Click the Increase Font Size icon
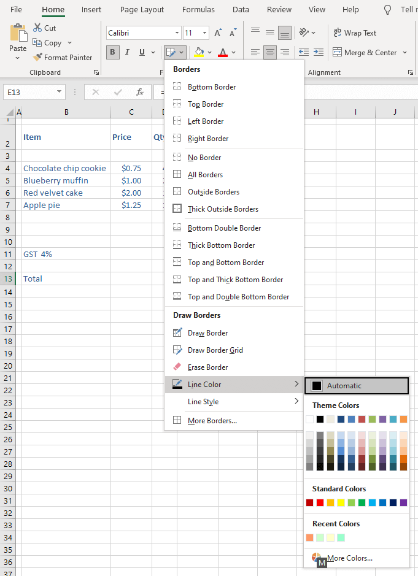 (218, 33)
